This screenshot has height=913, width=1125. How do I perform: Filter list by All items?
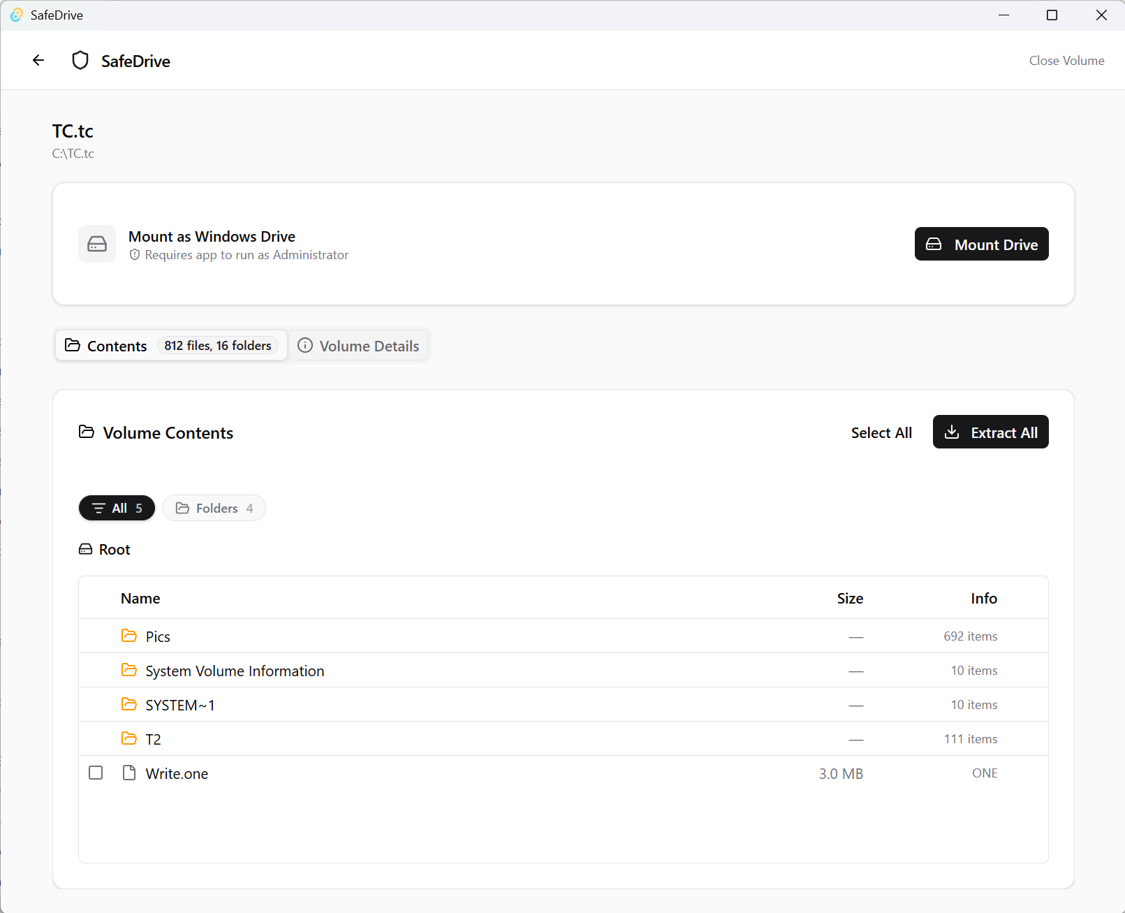(x=117, y=508)
